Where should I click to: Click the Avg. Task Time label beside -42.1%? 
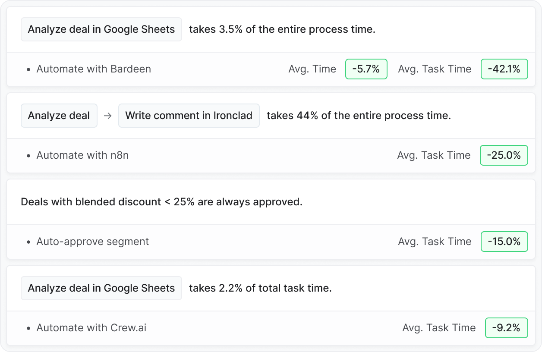pos(435,69)
